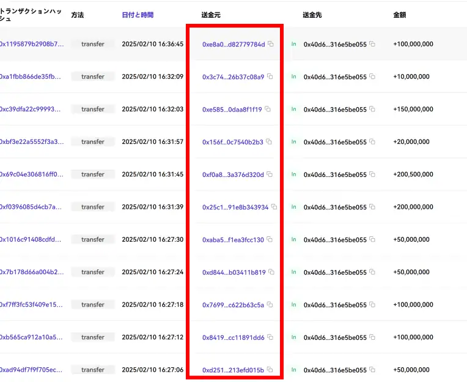Viewport: 467px width, 382px height.
Task: Open sender address 0xd844...b03411b819
Action: (x=233, y=272)
